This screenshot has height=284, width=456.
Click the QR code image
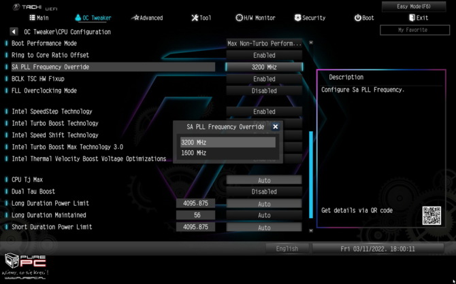coord(431,215)
